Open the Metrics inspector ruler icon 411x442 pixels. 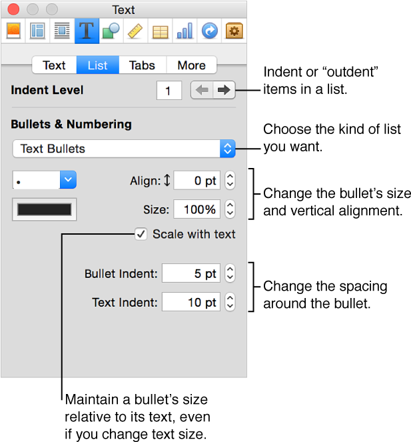(x=136, y=31)
